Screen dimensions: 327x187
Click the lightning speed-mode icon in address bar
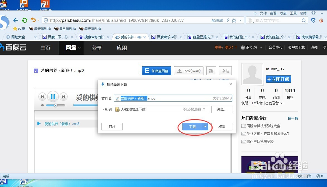pos(228,20)
